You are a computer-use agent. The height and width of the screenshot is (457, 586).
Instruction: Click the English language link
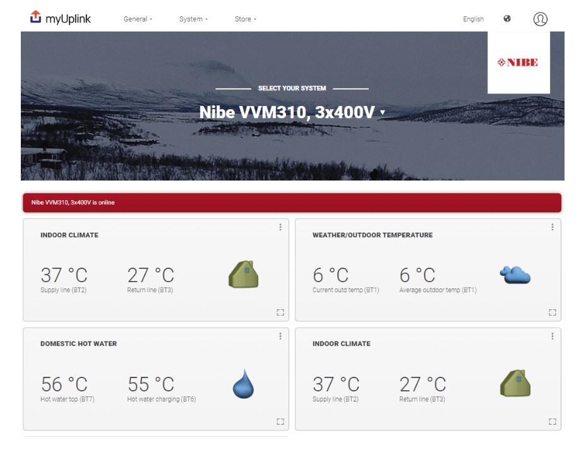[x=473, y=19]
